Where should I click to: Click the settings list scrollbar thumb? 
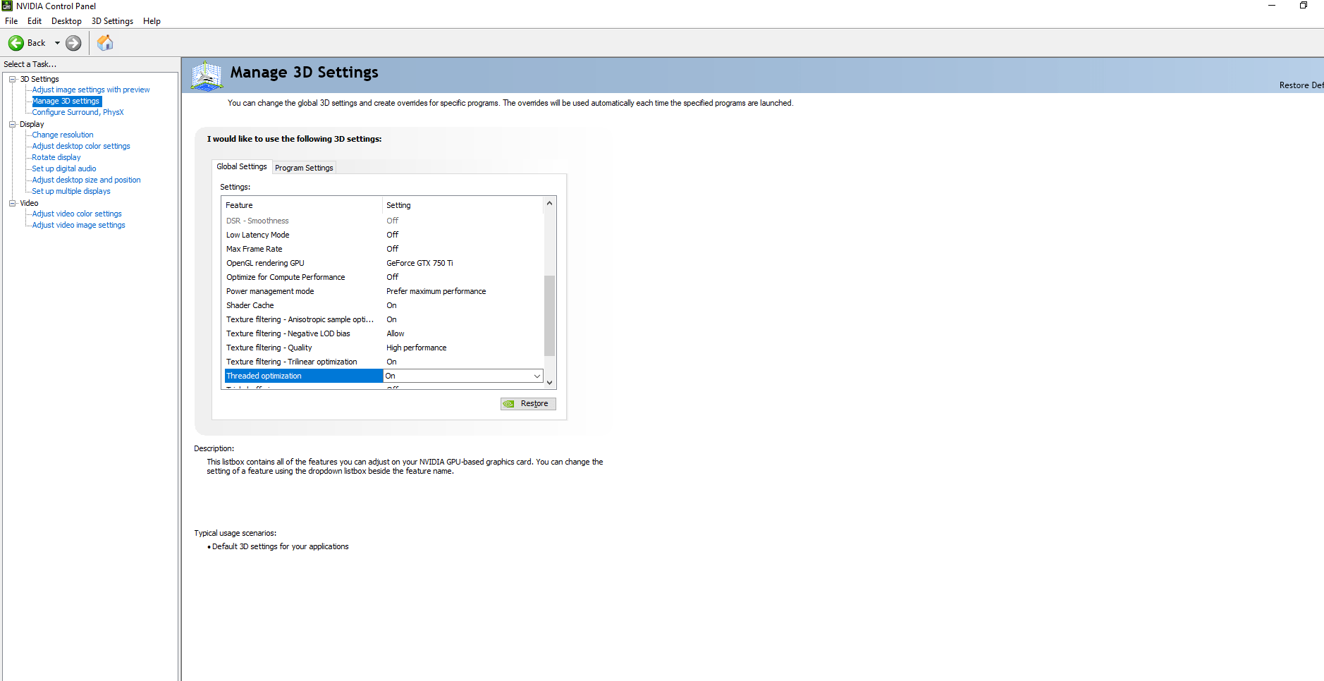[x=550, y=315]
